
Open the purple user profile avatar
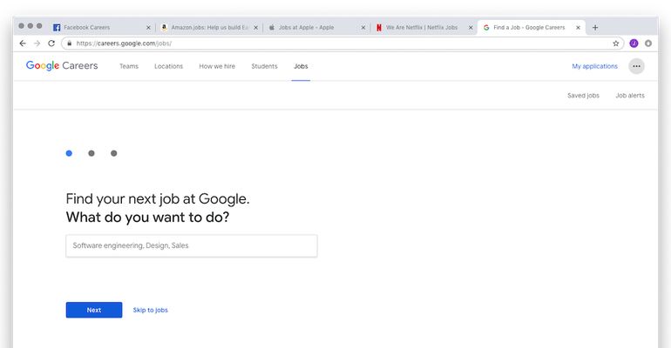click(634, 43)
